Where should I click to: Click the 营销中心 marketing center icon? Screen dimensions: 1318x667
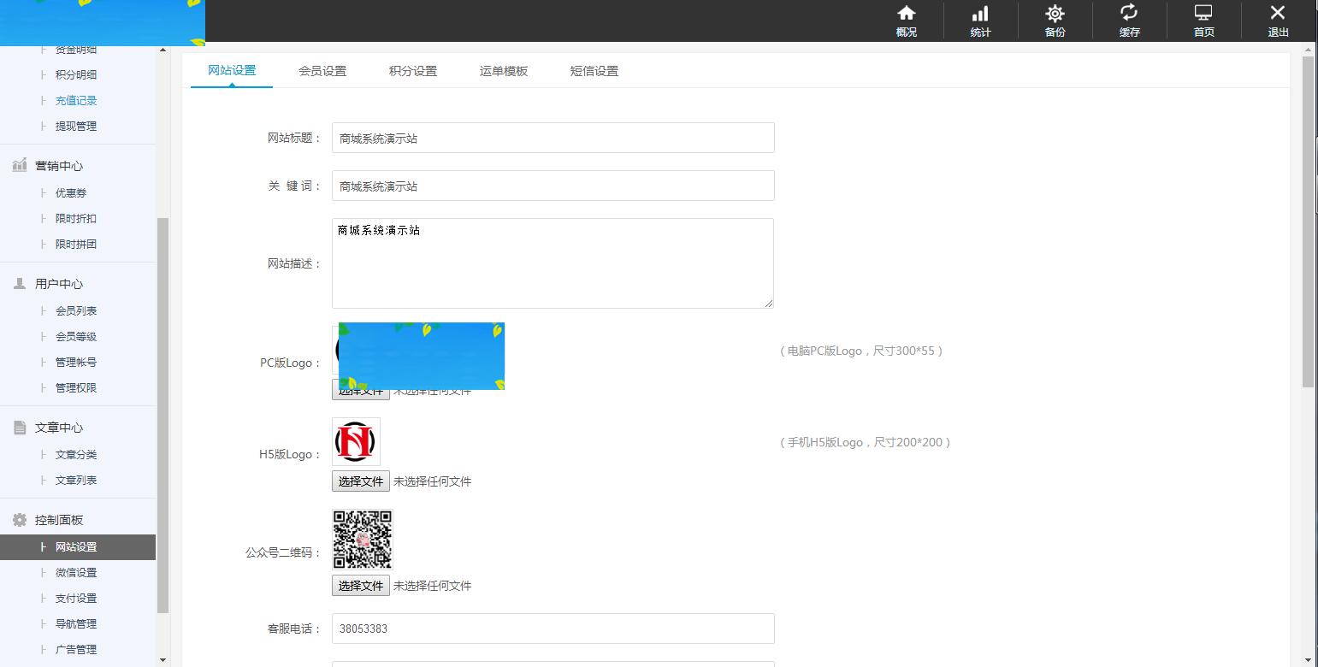pyautogui.click(x=20, y=165)
